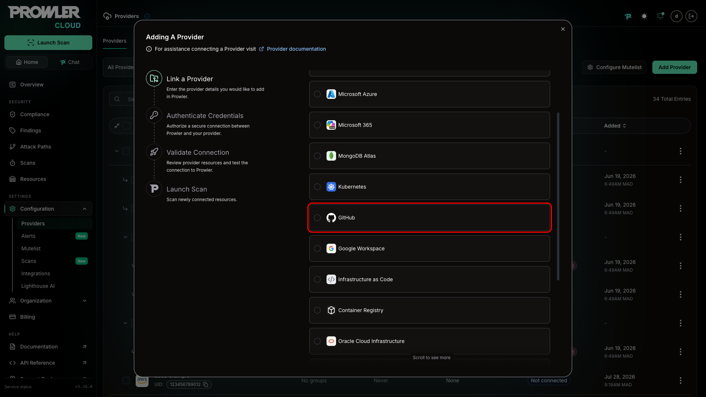Select the Microsoft 365 radio button

tap(317, 125)
